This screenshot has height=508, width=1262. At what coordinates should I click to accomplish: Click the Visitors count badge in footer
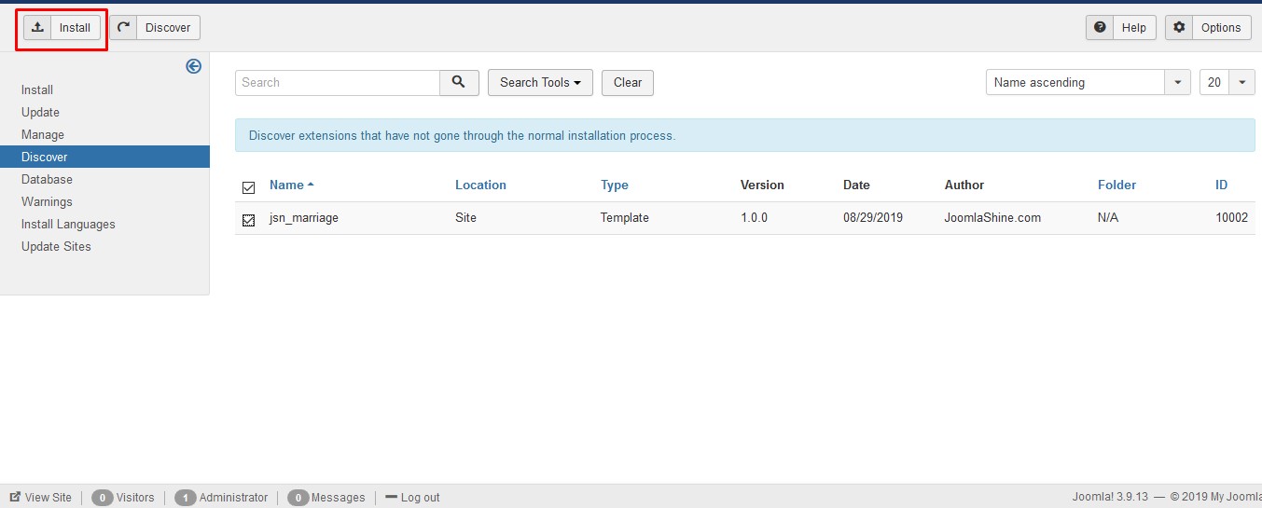103,498
